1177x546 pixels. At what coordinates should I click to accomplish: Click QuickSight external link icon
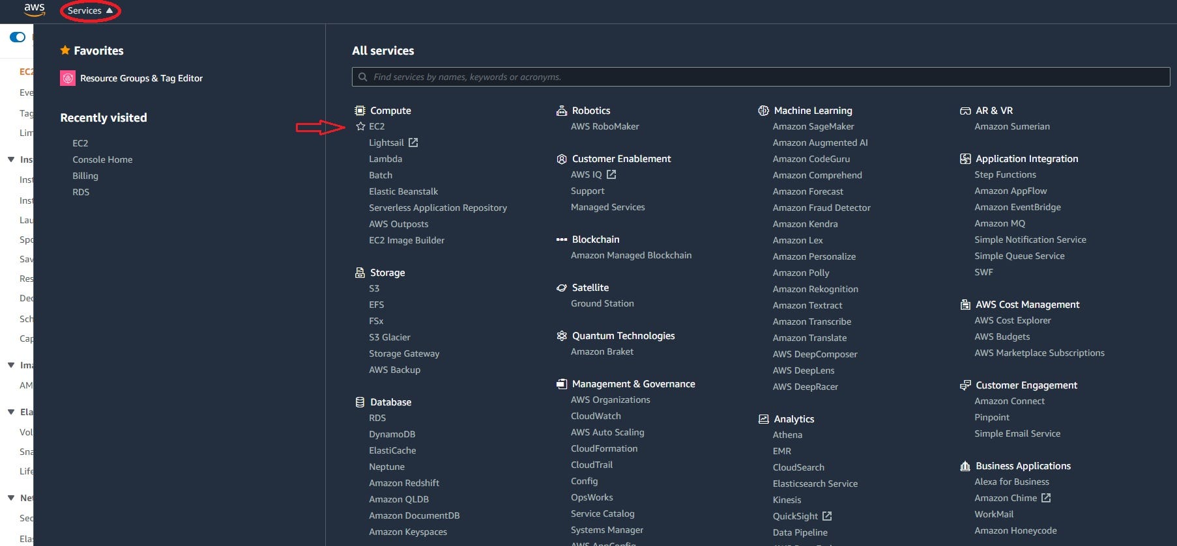pyautogui.click(x=827, y=516)
